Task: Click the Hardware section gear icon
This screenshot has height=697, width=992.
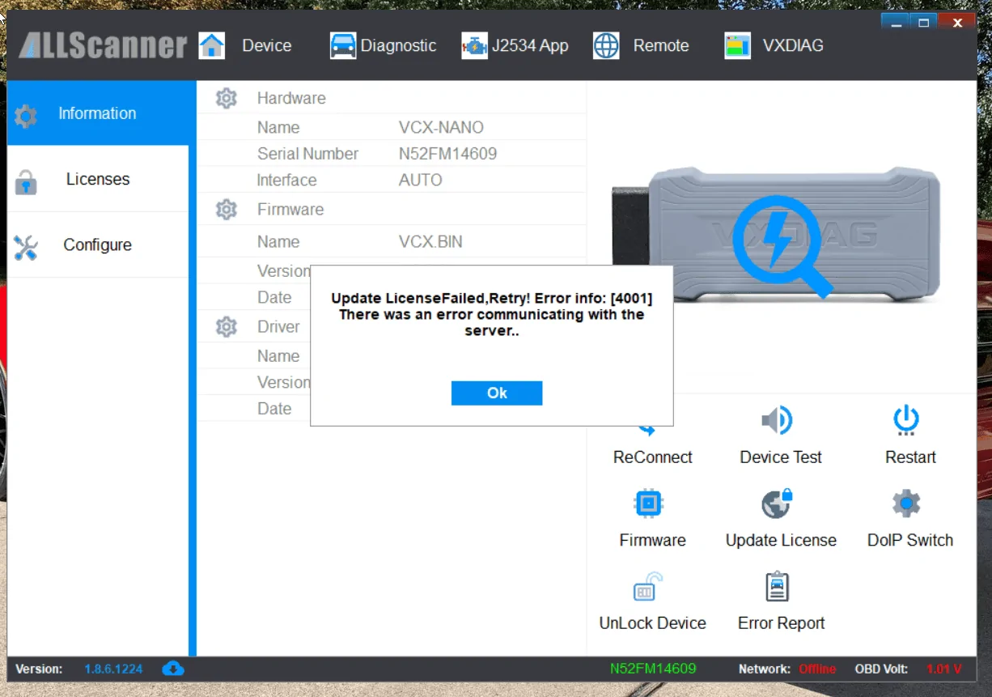Action: pos(227,99)
